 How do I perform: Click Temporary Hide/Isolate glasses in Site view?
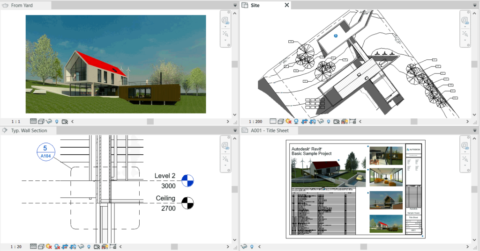tap(321, 121)
